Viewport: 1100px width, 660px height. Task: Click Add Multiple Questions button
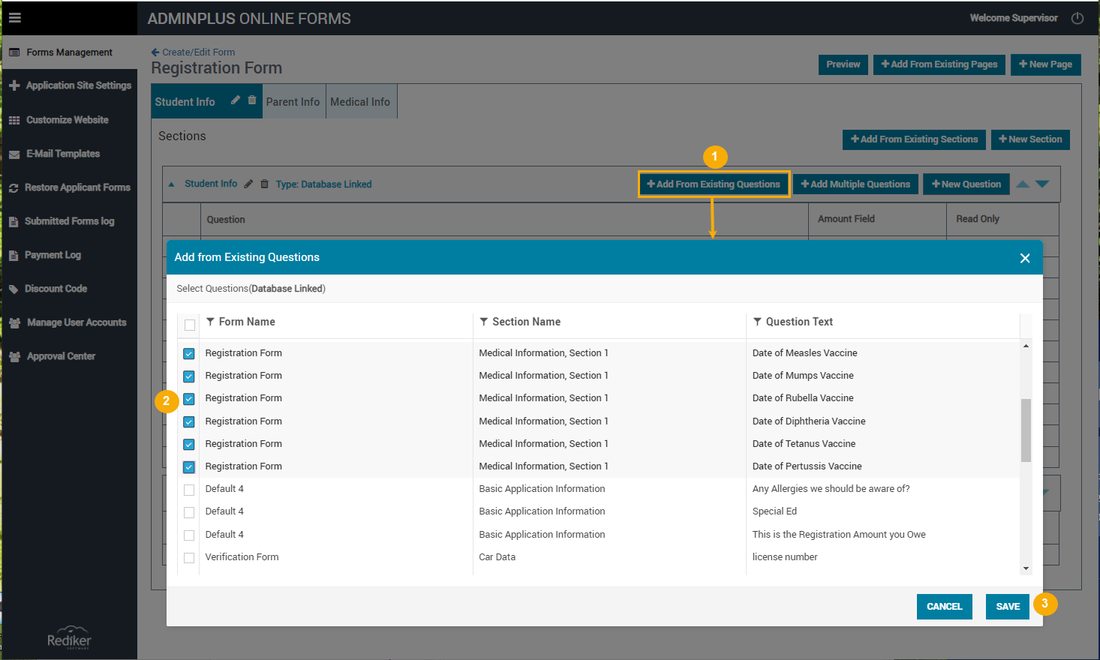[855, 184]
